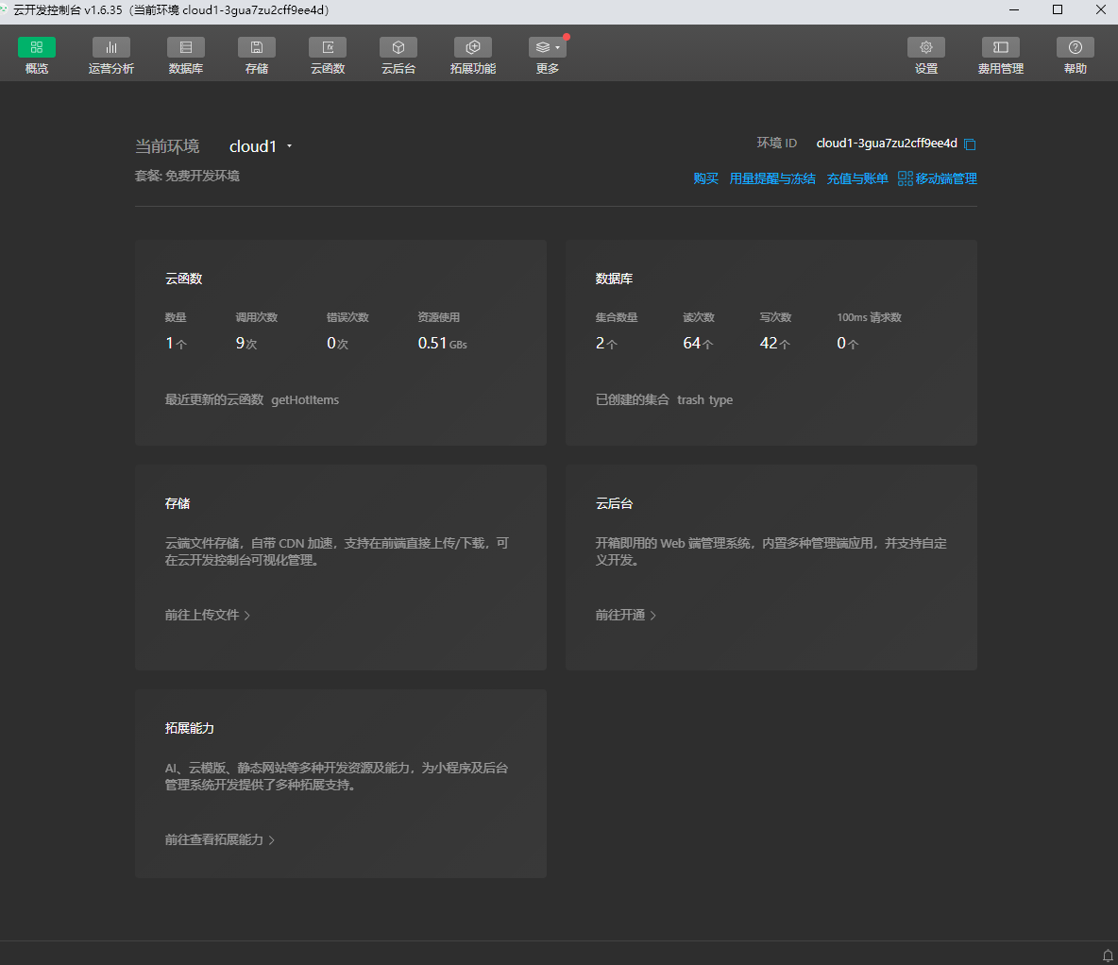Click 前往上传文件 link in 存储 card
Viewport: 1118px width, 965px height.
[208, 615]
